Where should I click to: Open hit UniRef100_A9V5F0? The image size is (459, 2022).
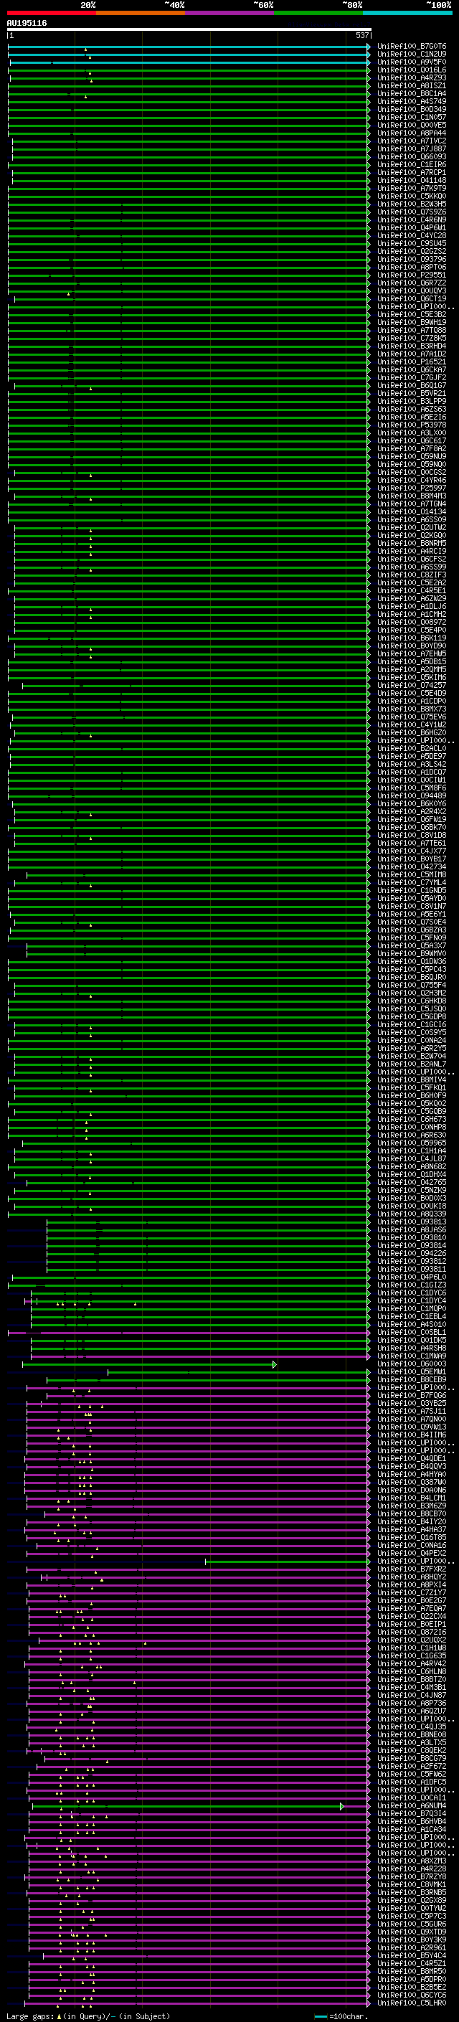tap(412, 62)
